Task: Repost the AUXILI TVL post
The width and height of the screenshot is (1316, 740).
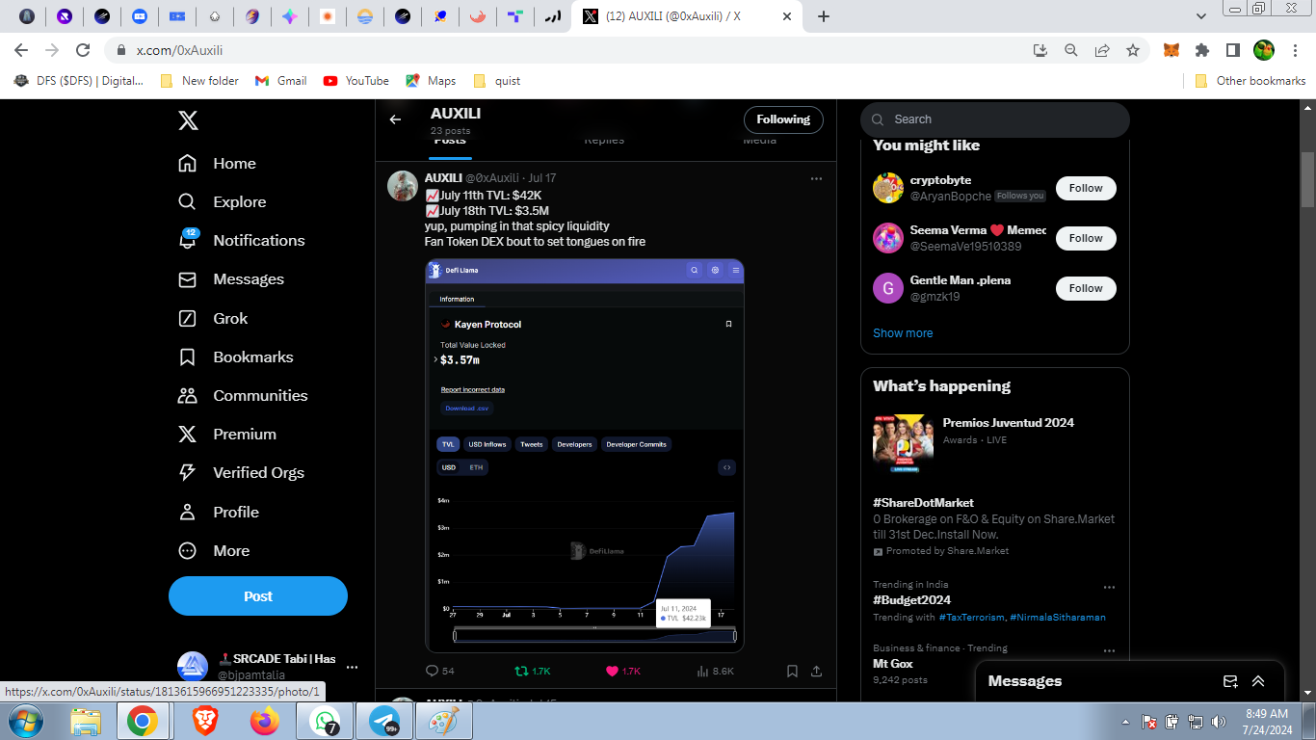Action: tap(521, 671)
